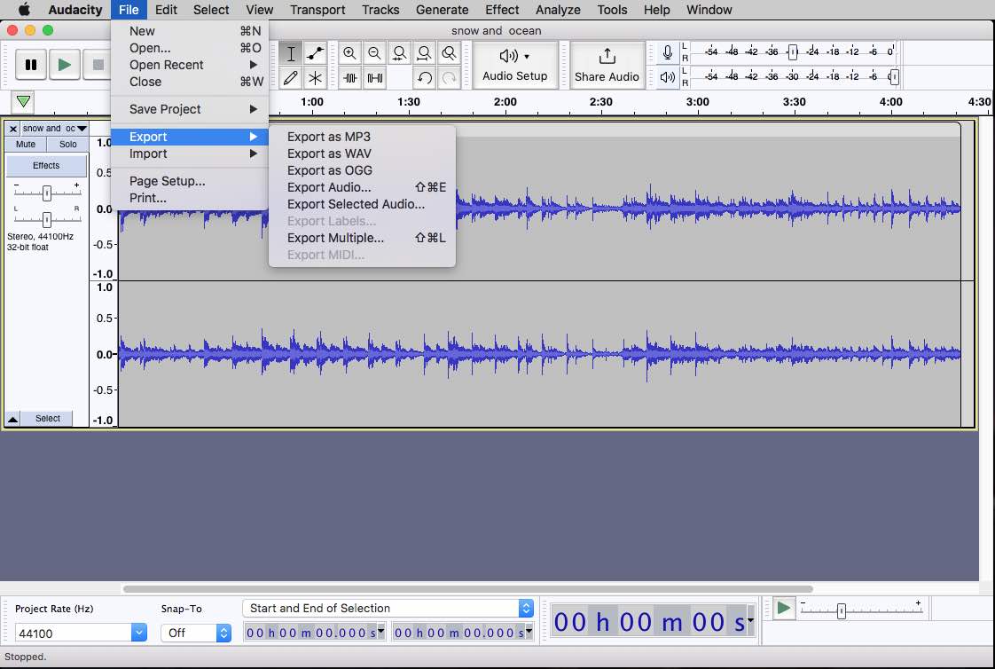Change the Snap-To dropdown setting
This screenshot has width=995, height=669.
(x=196, y=633)
